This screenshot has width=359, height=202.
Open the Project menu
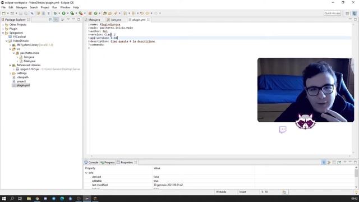(45, 7)
